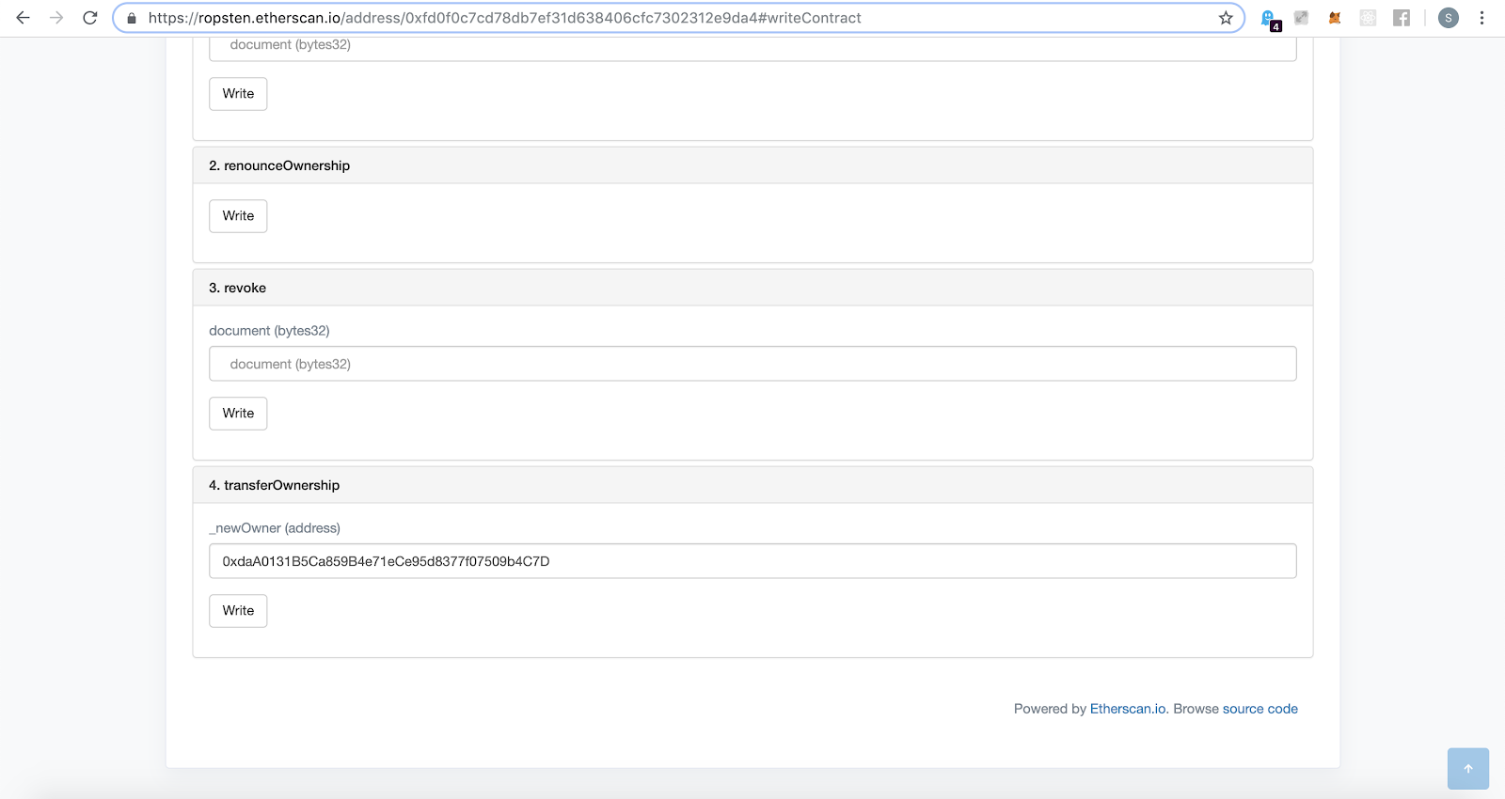Image resolution: width=1505 pixels, height=799 pixels.
Task: Open Chrome's three-dot menu
Action: (x=1481, y=18)
